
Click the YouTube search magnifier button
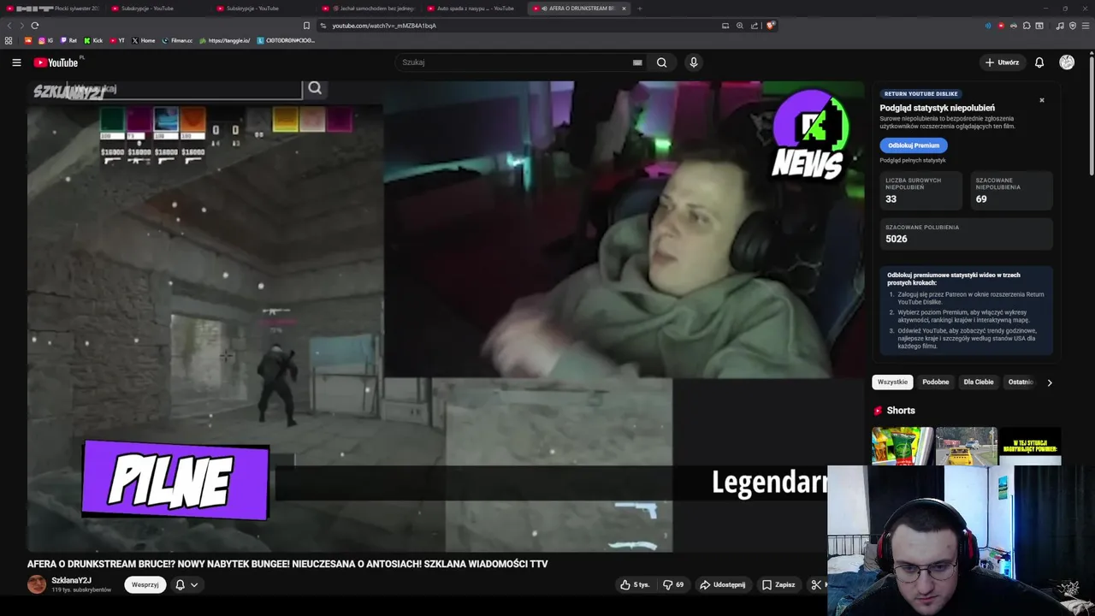click(661, 62)
